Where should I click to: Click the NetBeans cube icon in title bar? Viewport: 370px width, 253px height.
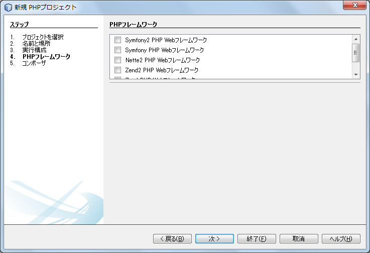[8, 8]
